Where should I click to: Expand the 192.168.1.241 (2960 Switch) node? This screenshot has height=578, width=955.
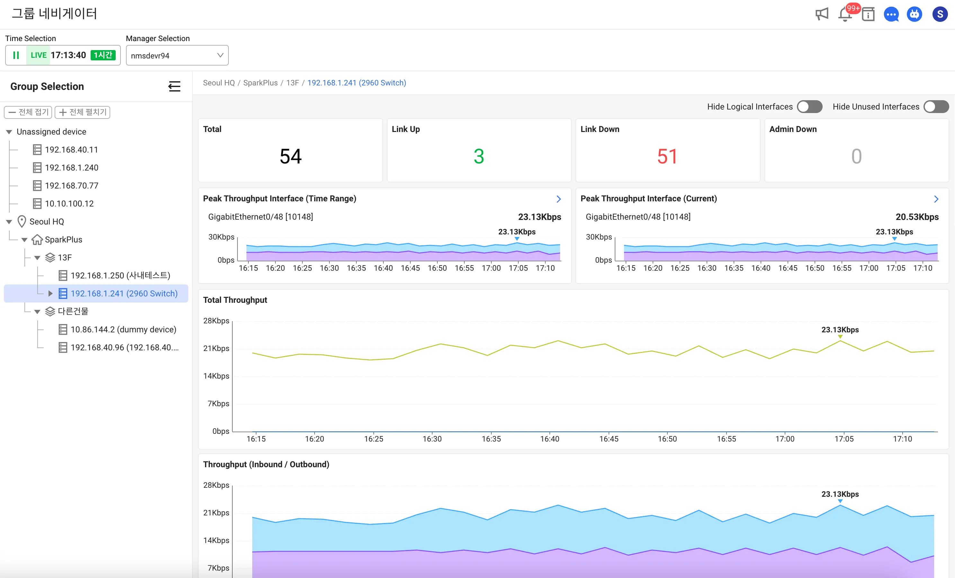pos(50,293)
